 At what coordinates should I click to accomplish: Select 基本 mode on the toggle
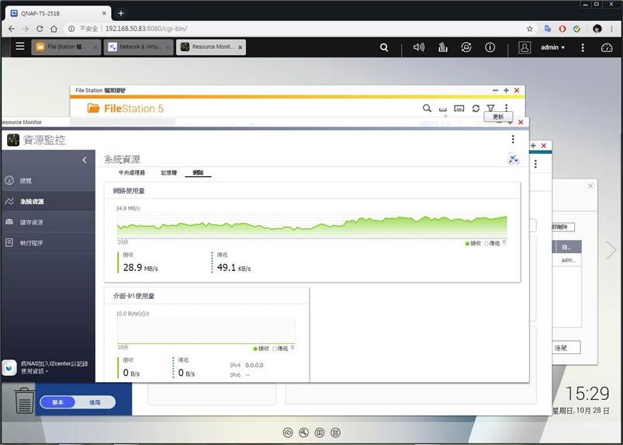pos(57,402)
